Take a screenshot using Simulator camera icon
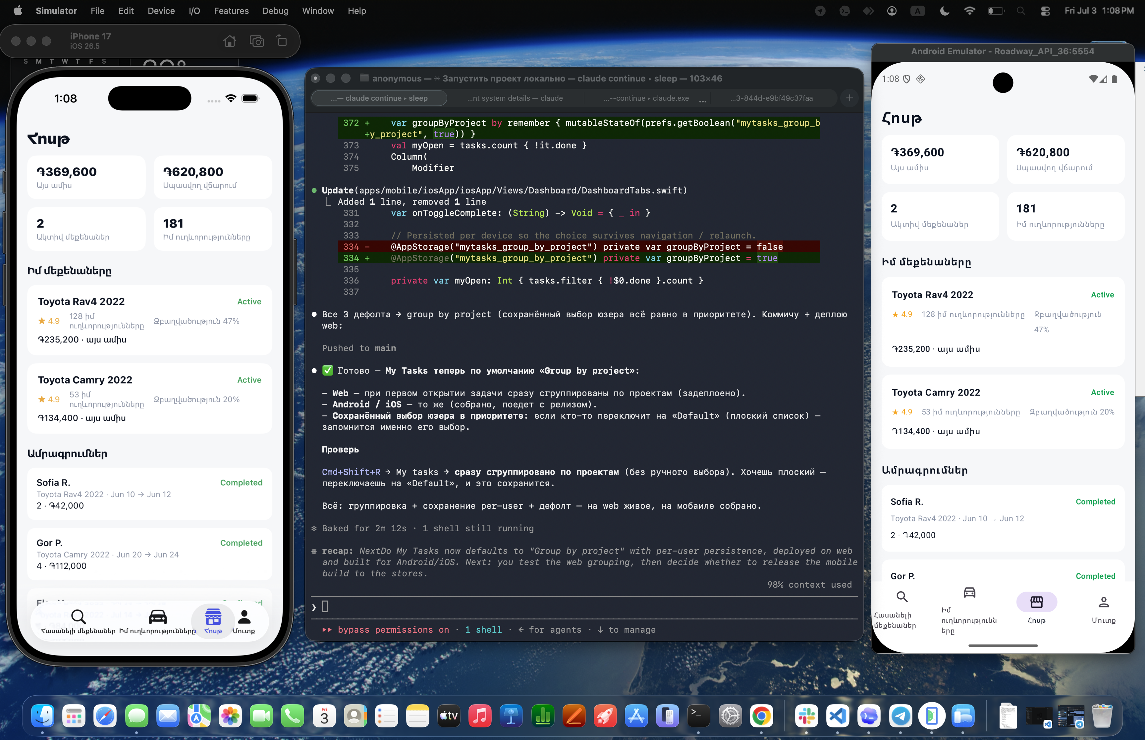1145x740 pixels. tap(256, 41)
